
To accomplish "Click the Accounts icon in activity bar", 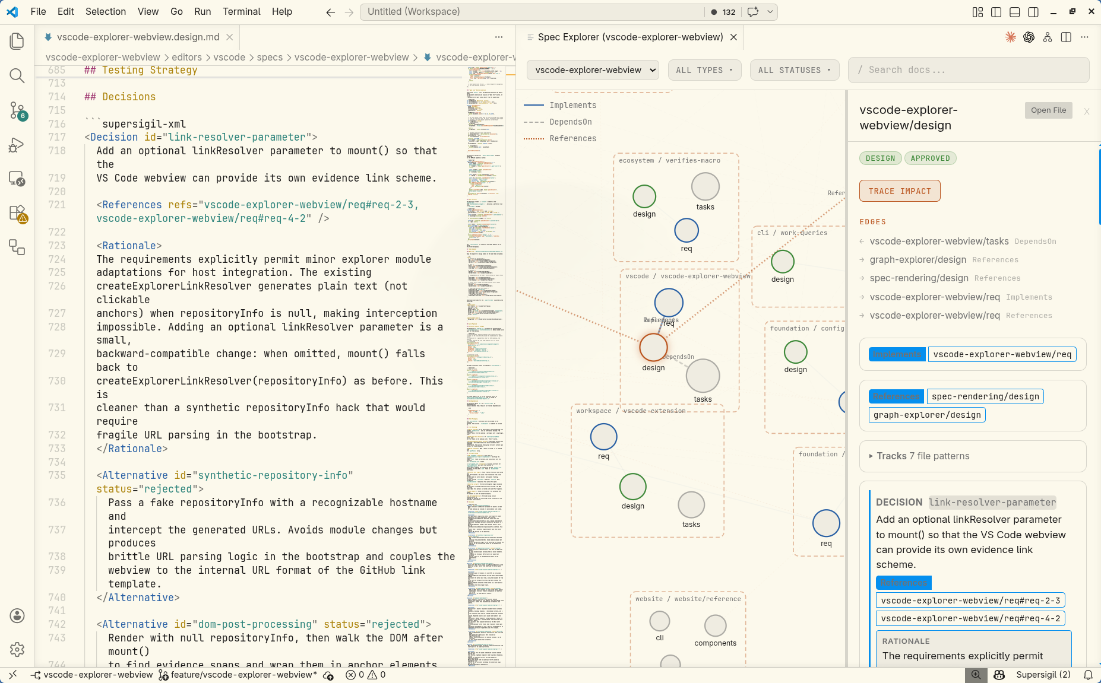I will point(17,615).
